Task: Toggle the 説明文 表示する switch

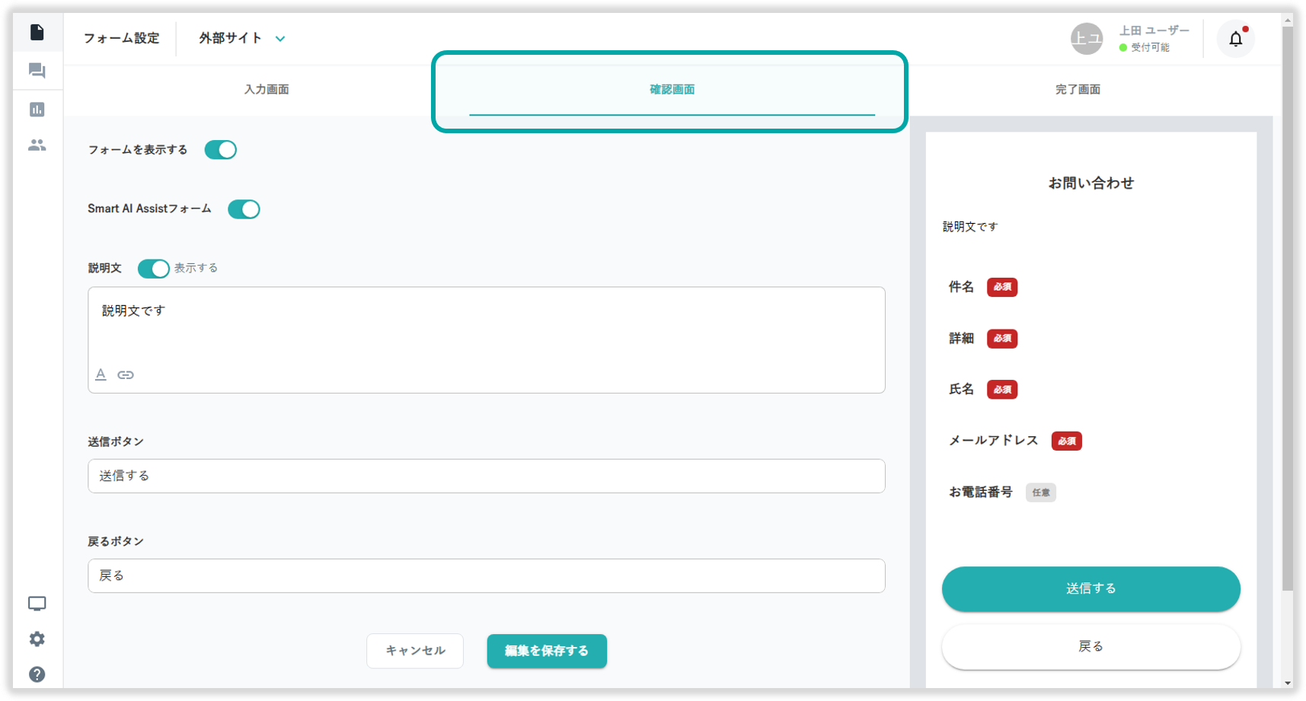Action: click(153, 269)
